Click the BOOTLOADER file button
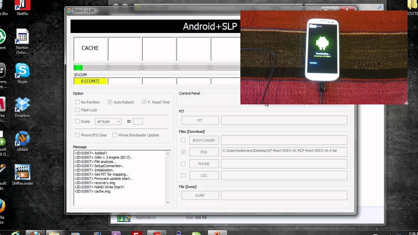418x235 pixels. pos(204,140)
